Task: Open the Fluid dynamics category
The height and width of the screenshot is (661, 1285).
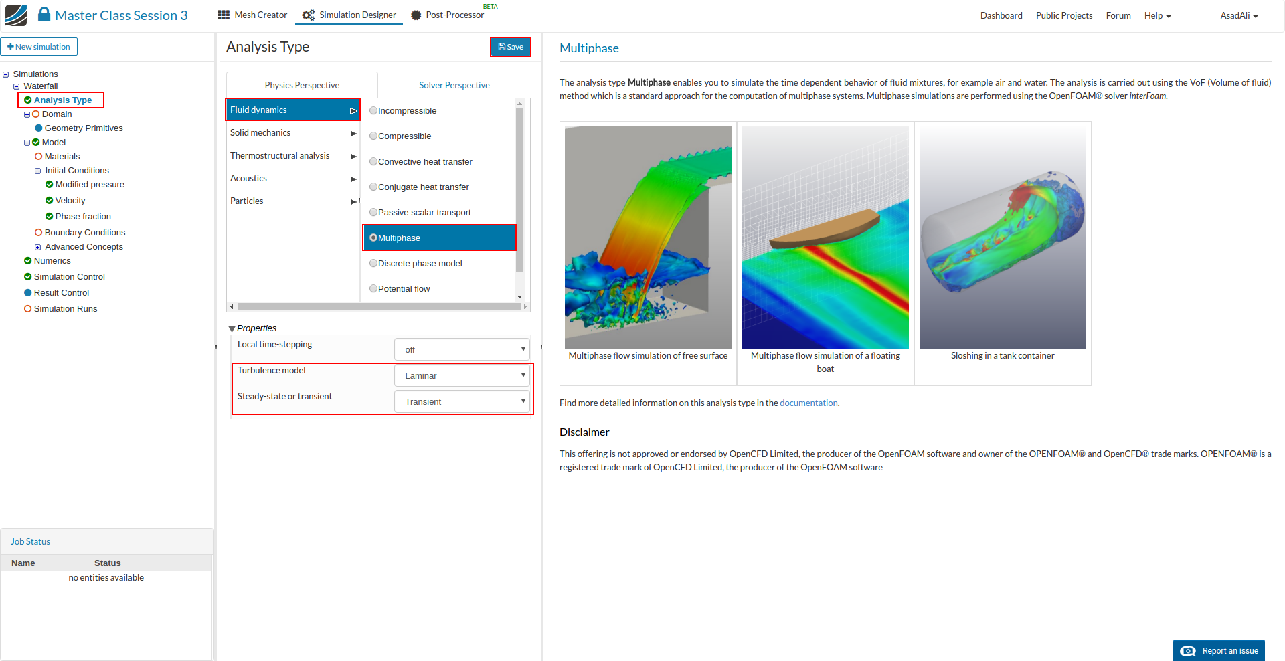Action: 293,110
